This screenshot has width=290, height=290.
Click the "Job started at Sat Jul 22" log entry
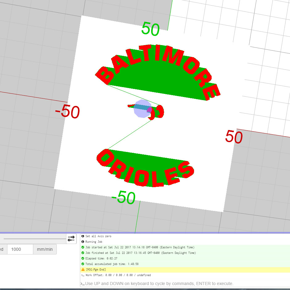(140, 247)
